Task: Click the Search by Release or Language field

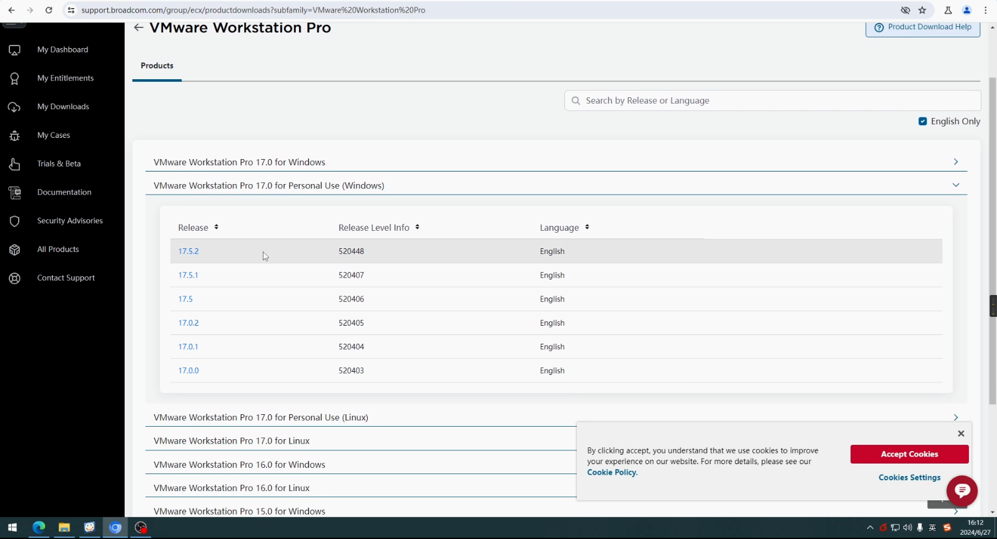Action: tap(772, 100)
